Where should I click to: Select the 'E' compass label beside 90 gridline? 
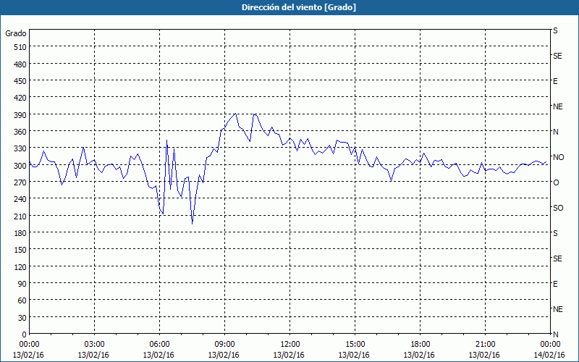pos(555,284)
